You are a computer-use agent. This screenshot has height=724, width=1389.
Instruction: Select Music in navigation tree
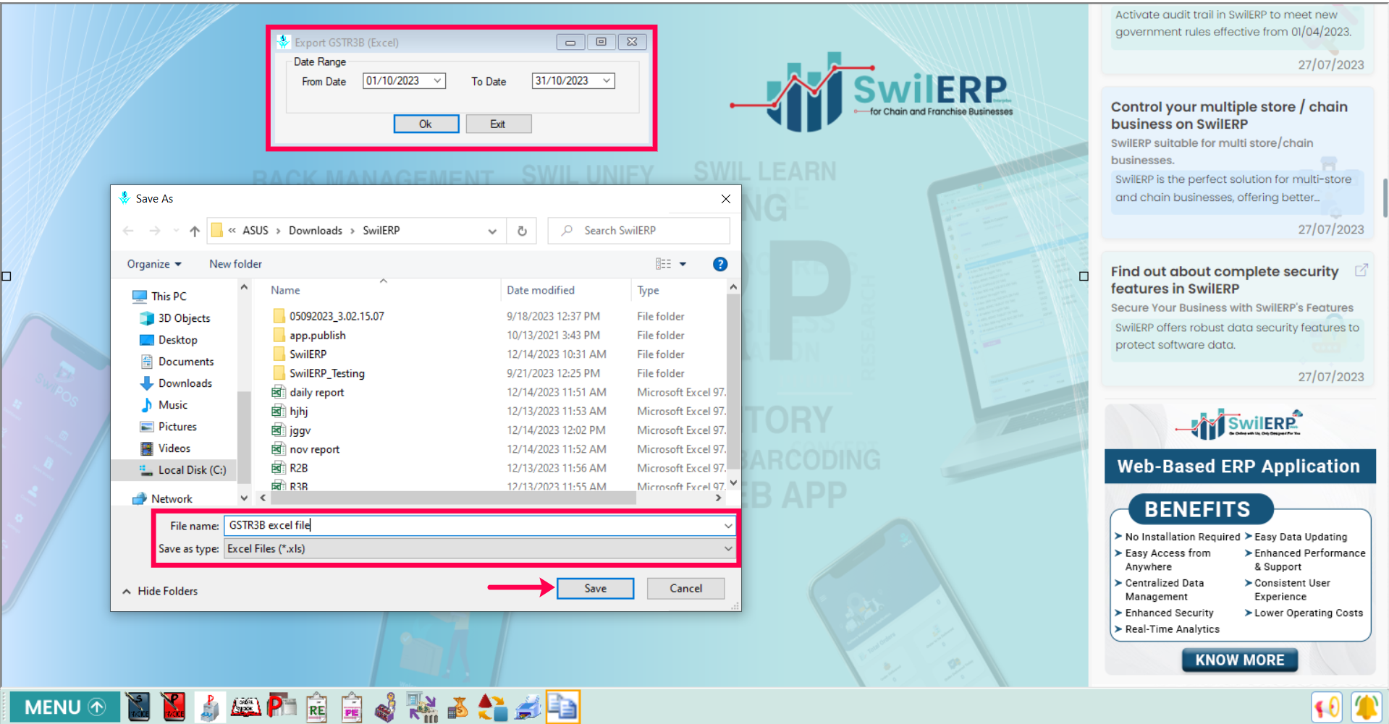pyautogui.click(x=164, y=405)
